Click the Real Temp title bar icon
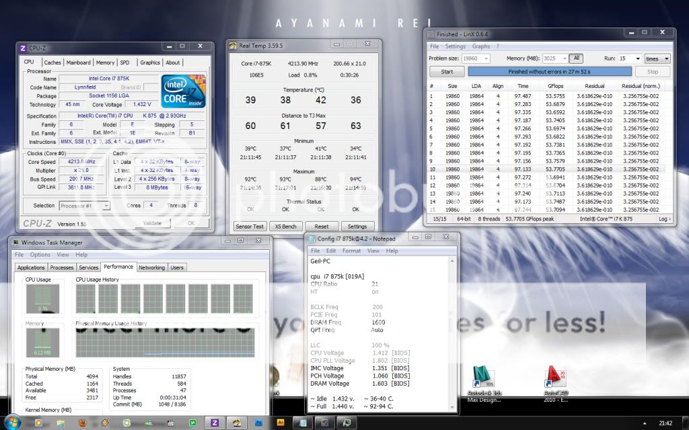Screen dimensions: 689x430 point(233,45)
